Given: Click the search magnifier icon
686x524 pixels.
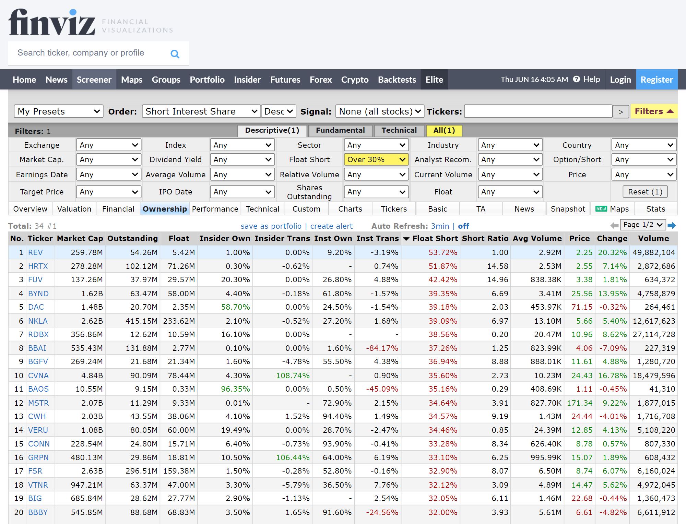Looking at the screenshot, I should [175, 54].
